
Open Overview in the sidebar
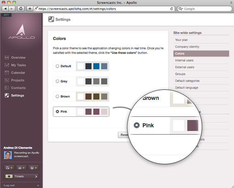(18, 57)
